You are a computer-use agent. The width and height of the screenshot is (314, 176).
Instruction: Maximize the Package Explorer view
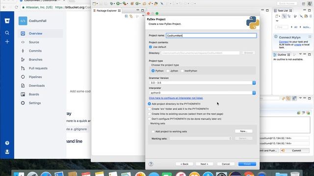tap(143, 10)
